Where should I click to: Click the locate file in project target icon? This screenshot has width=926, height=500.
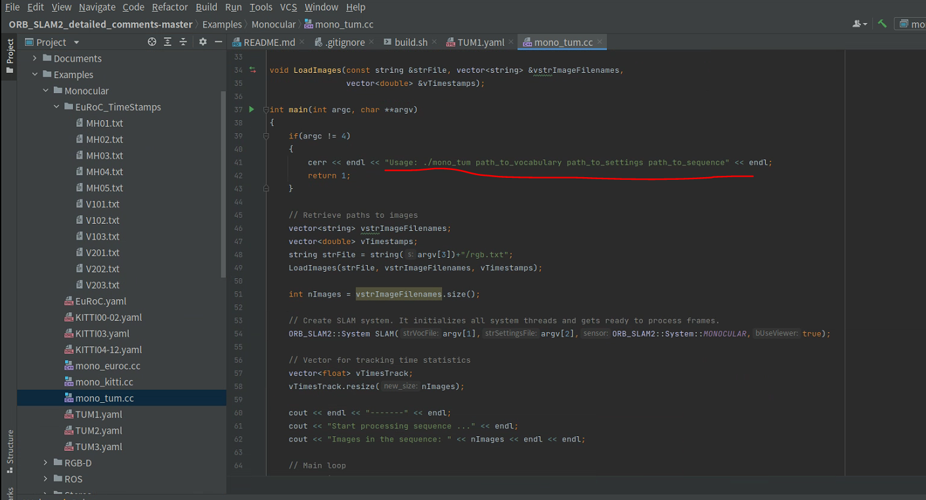point(152,42)
